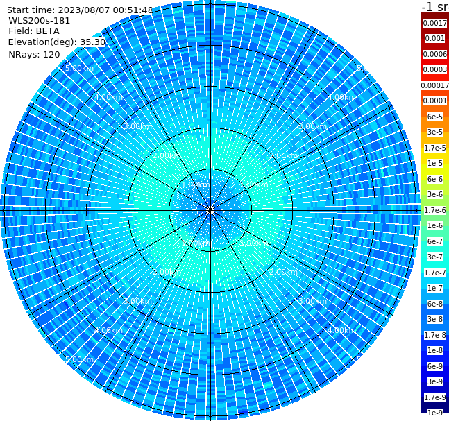Pick the 3e-7 colorbar label

pos(435,257)
